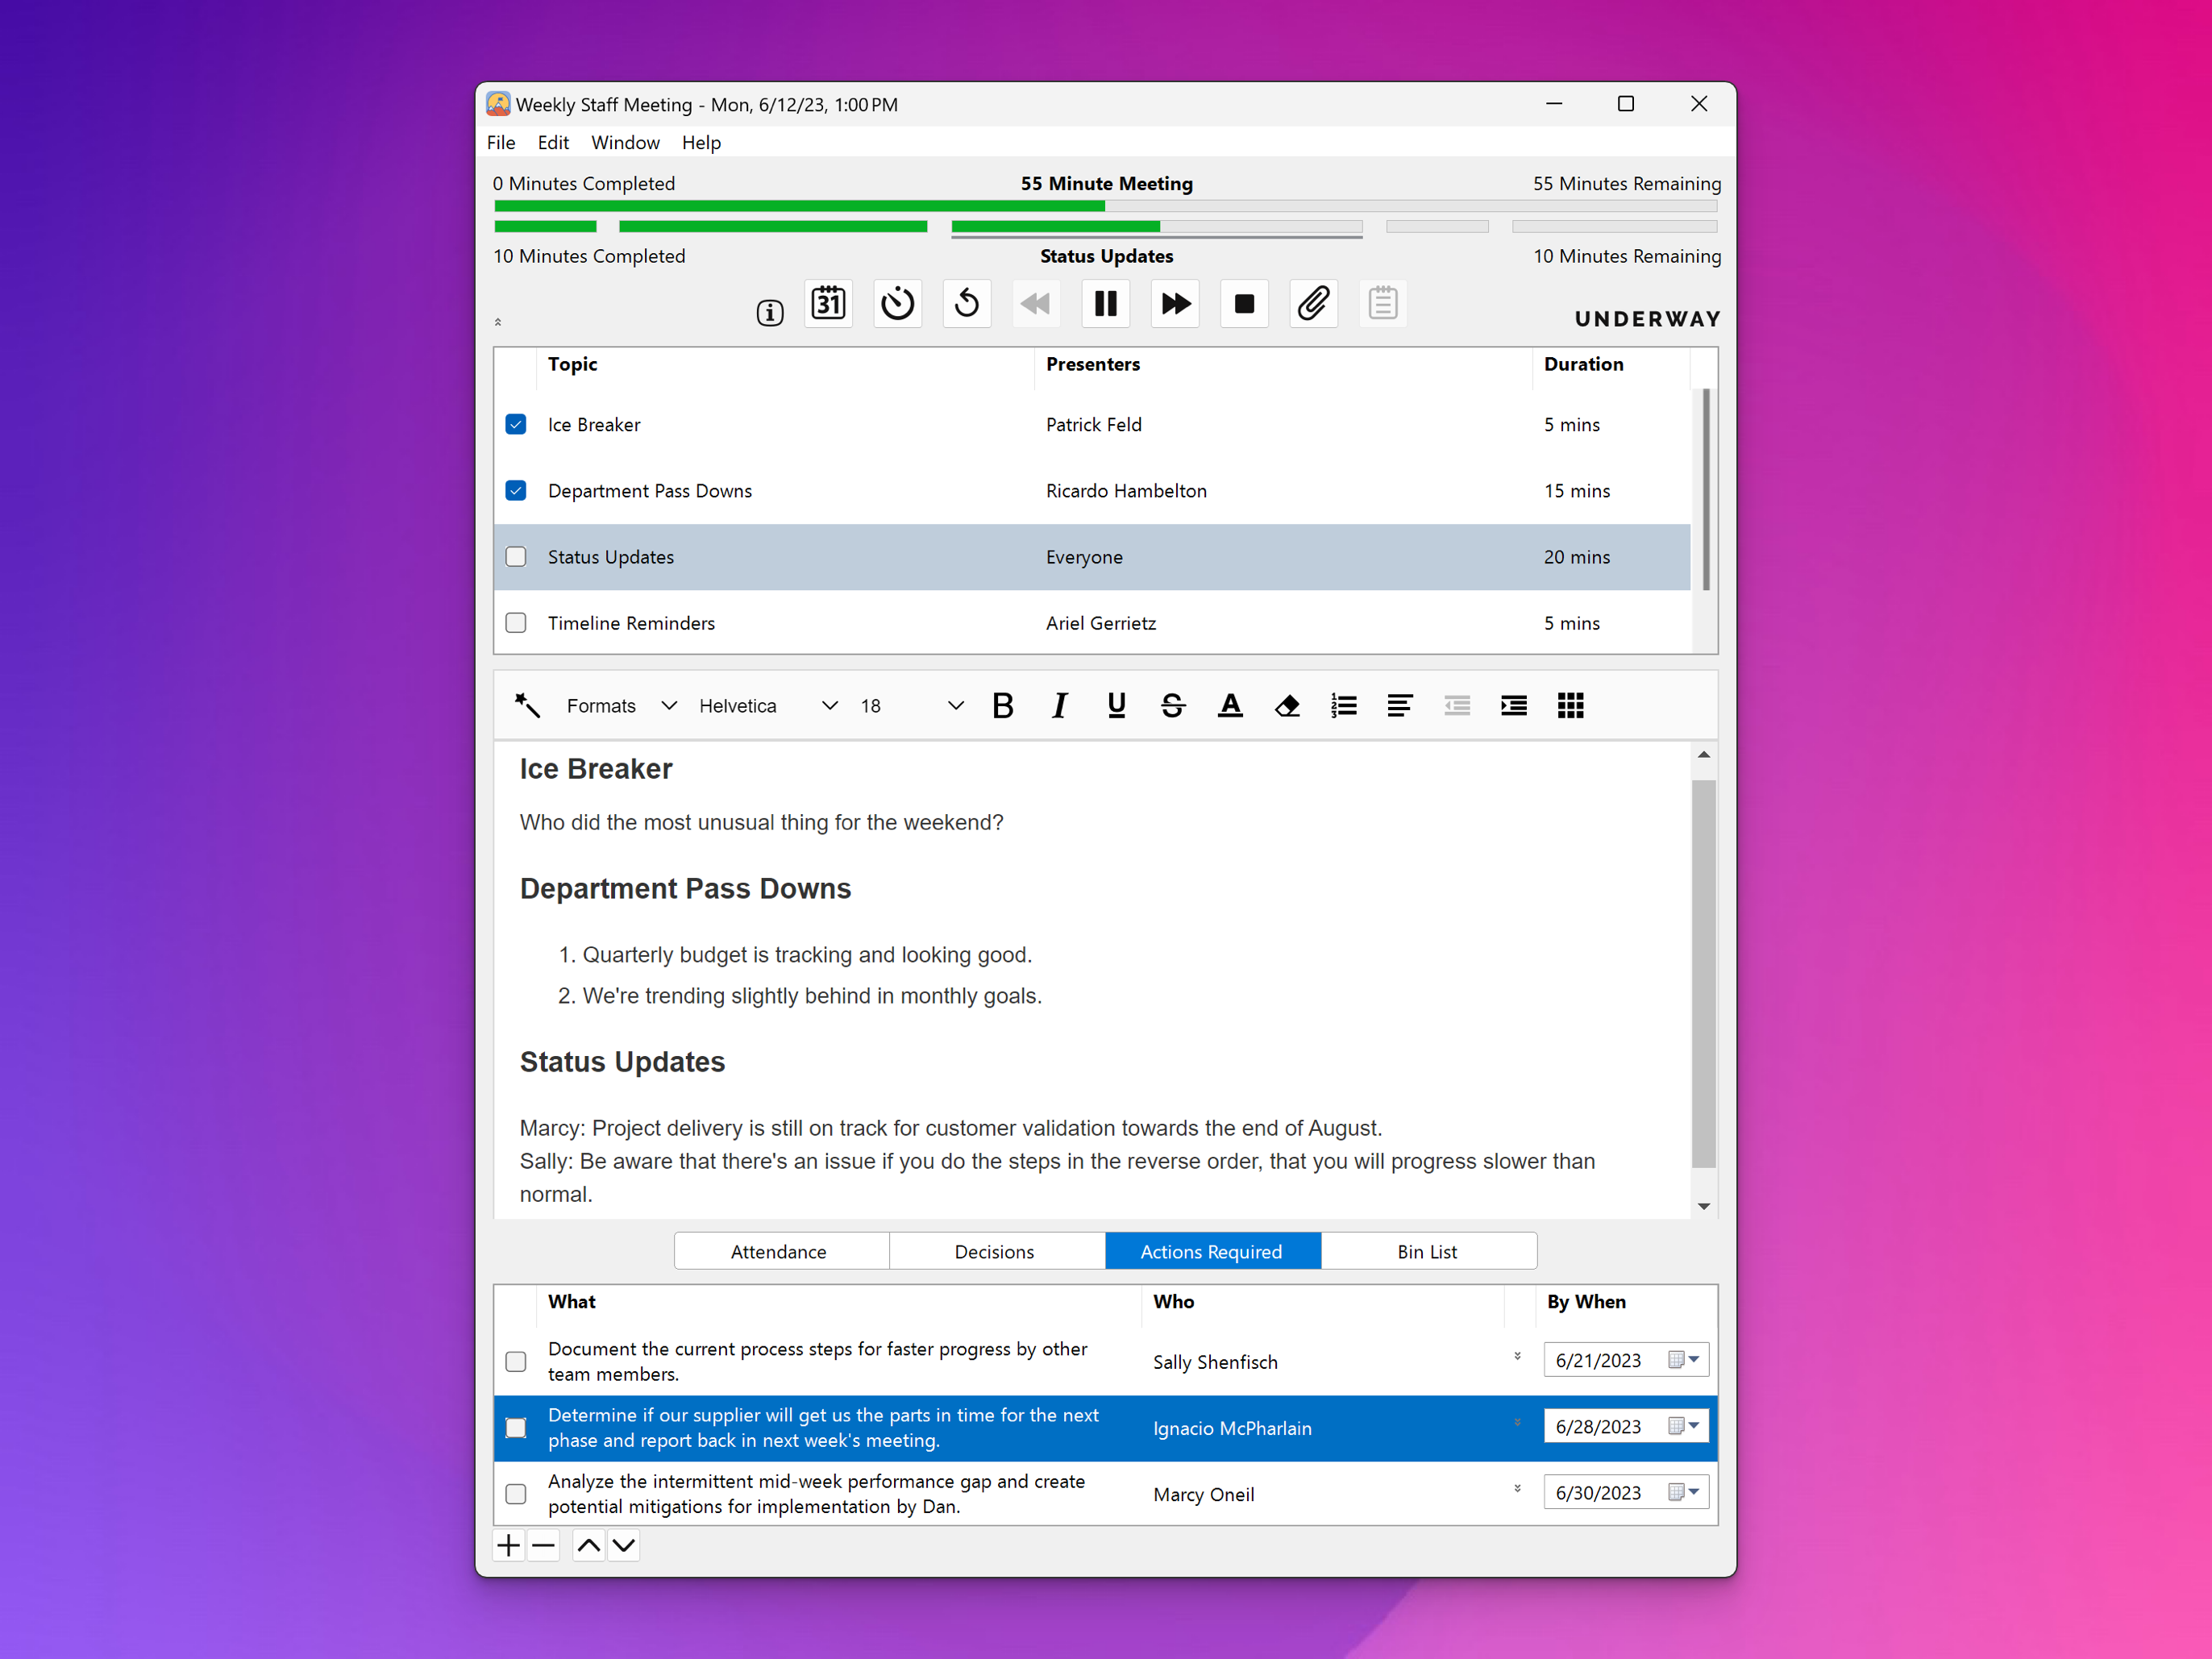The image size is (2212, 1659).
Task: Add a new action item with the plus button
Action: point(508,1545)
